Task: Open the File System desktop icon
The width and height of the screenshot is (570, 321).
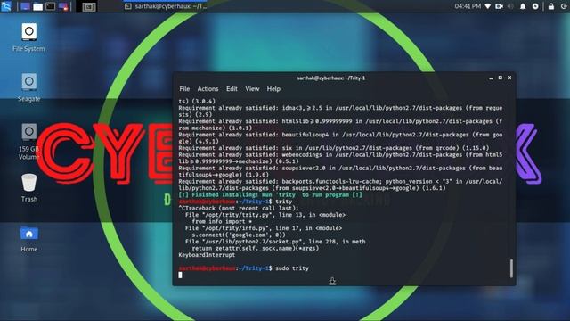Action: tap(28, 37)
